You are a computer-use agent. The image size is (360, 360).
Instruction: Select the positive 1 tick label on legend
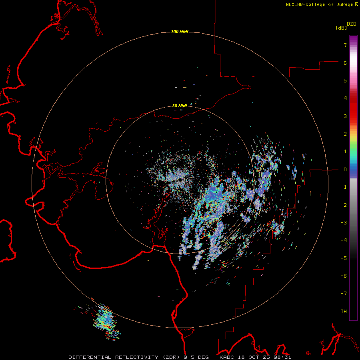[x=345, y=152]
